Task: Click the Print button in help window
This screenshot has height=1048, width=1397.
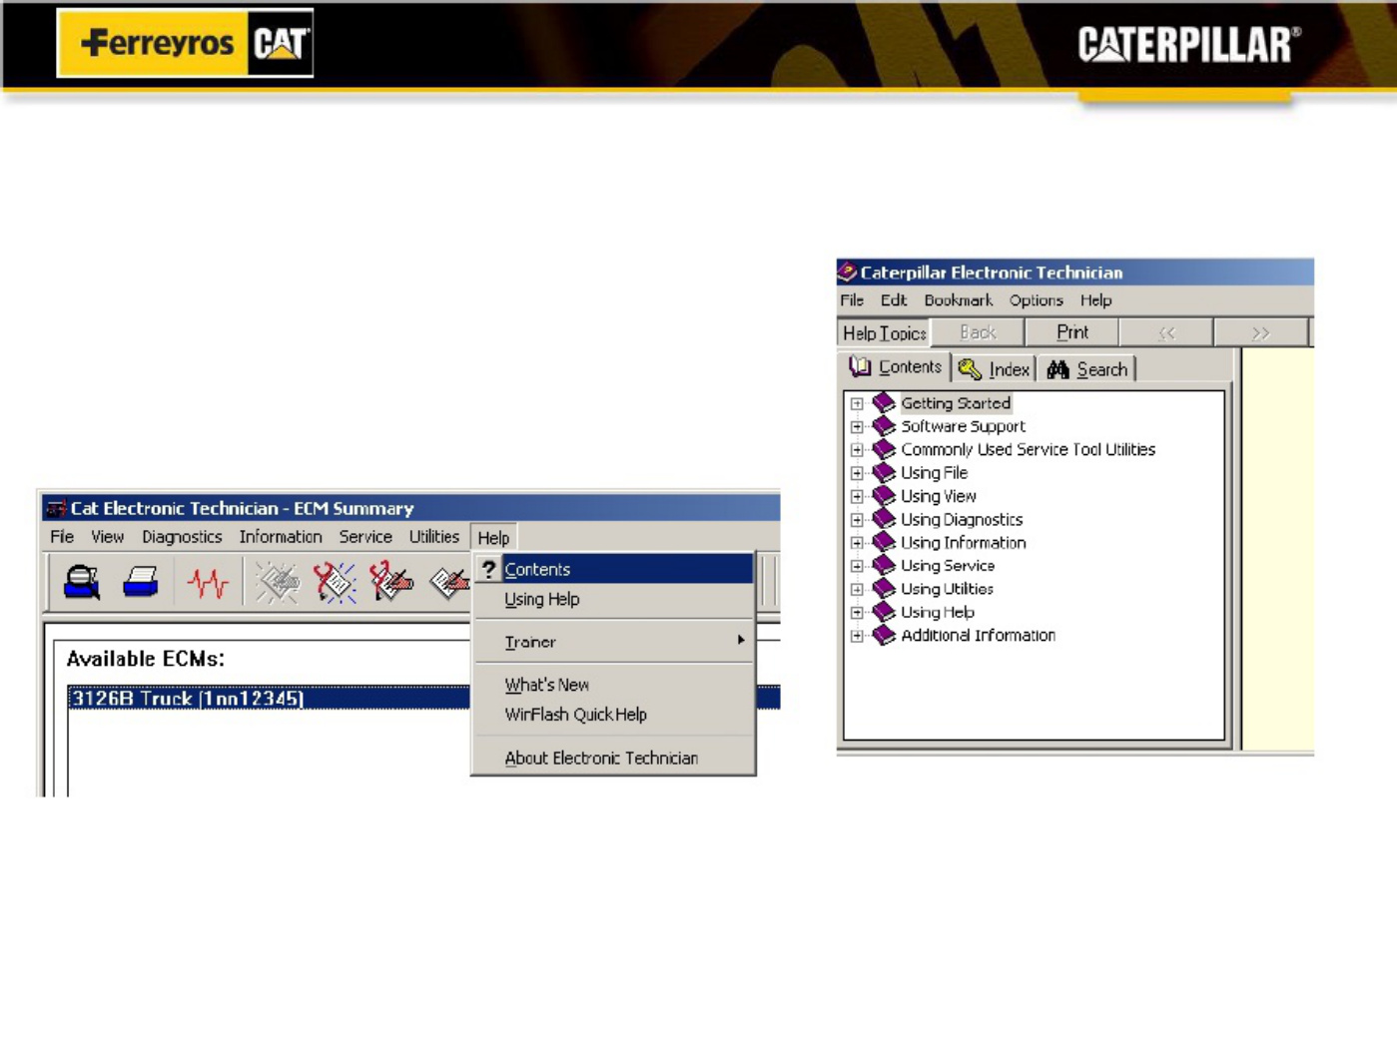Action: (x=1072, y=332)
